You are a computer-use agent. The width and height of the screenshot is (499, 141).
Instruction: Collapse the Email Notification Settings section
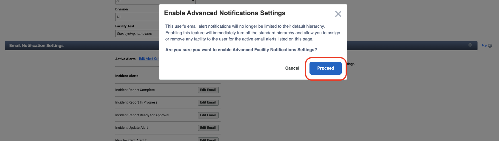470,45
